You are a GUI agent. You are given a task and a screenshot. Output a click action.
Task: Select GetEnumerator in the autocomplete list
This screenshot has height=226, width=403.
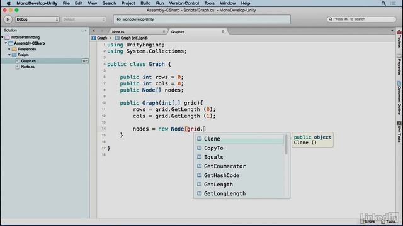240,166
